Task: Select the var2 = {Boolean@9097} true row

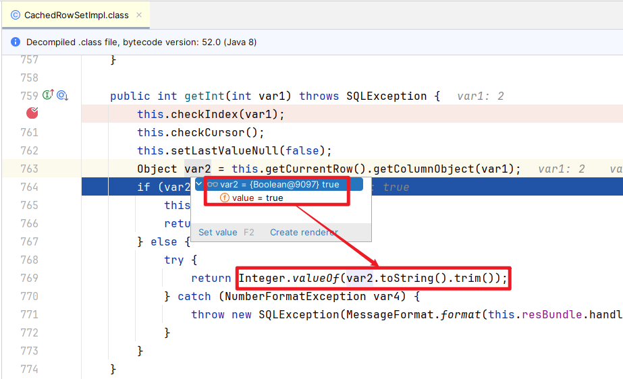Action: (279, 185)
